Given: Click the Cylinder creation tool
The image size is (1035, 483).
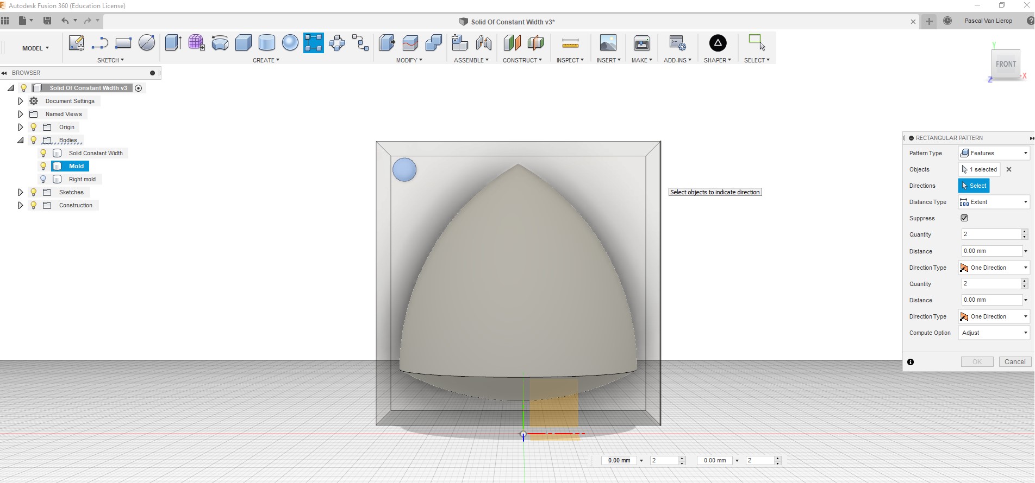Looking at the screenshot, I should (266, 43).
